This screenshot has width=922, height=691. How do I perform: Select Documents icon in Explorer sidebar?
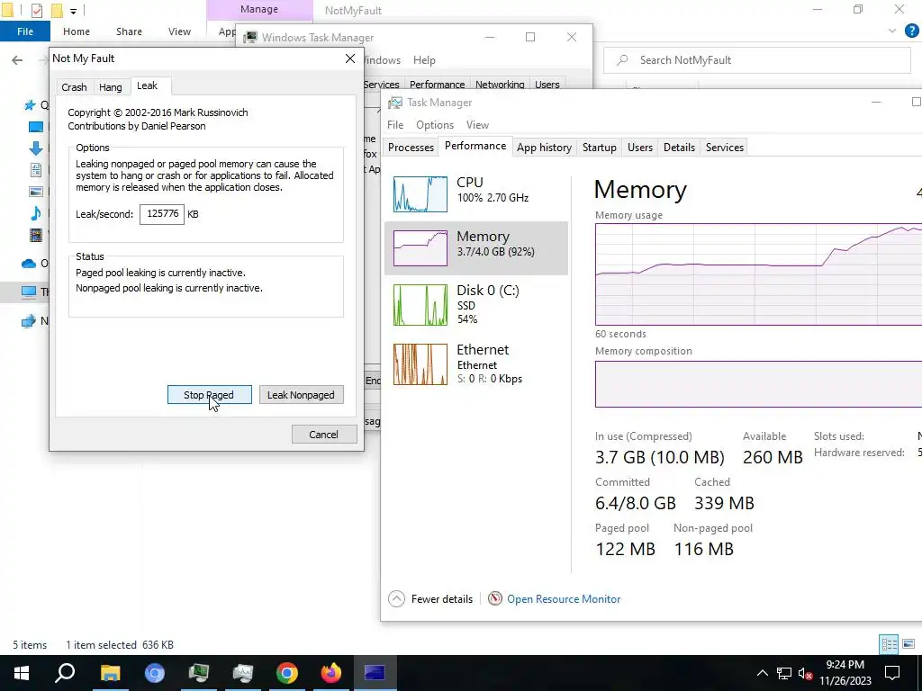coord(36,170)
